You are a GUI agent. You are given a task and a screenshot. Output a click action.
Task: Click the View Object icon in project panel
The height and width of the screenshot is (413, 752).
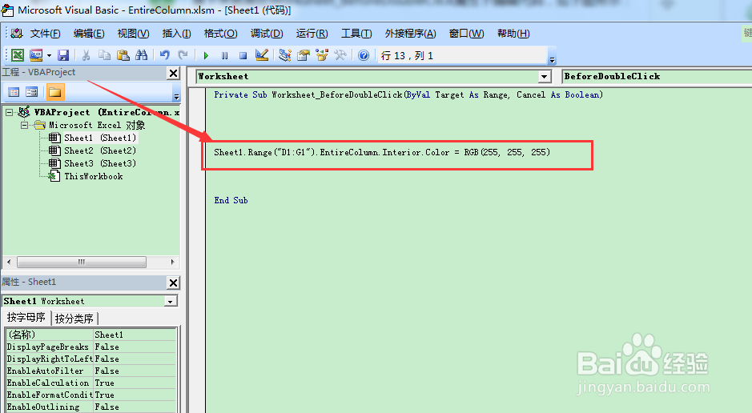click(x=32, y=92)
